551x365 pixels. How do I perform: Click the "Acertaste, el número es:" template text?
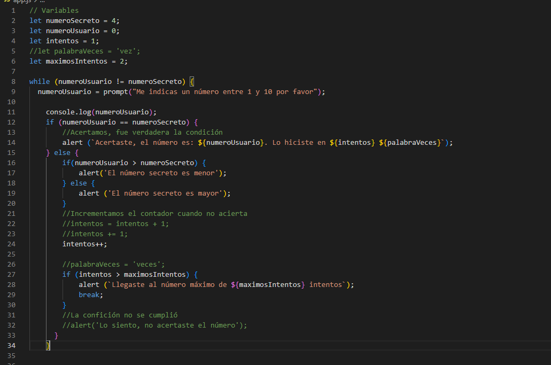pyautogui.click(x=144, y=143)
